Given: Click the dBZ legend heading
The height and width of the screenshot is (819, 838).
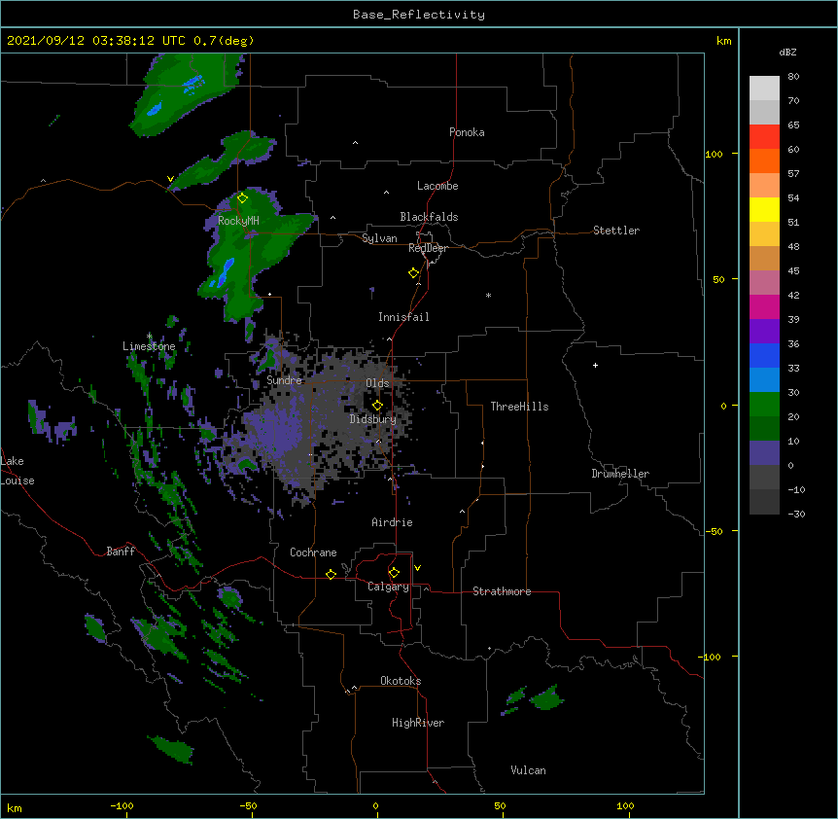Looking at the screenshot, I should point(787,52).
